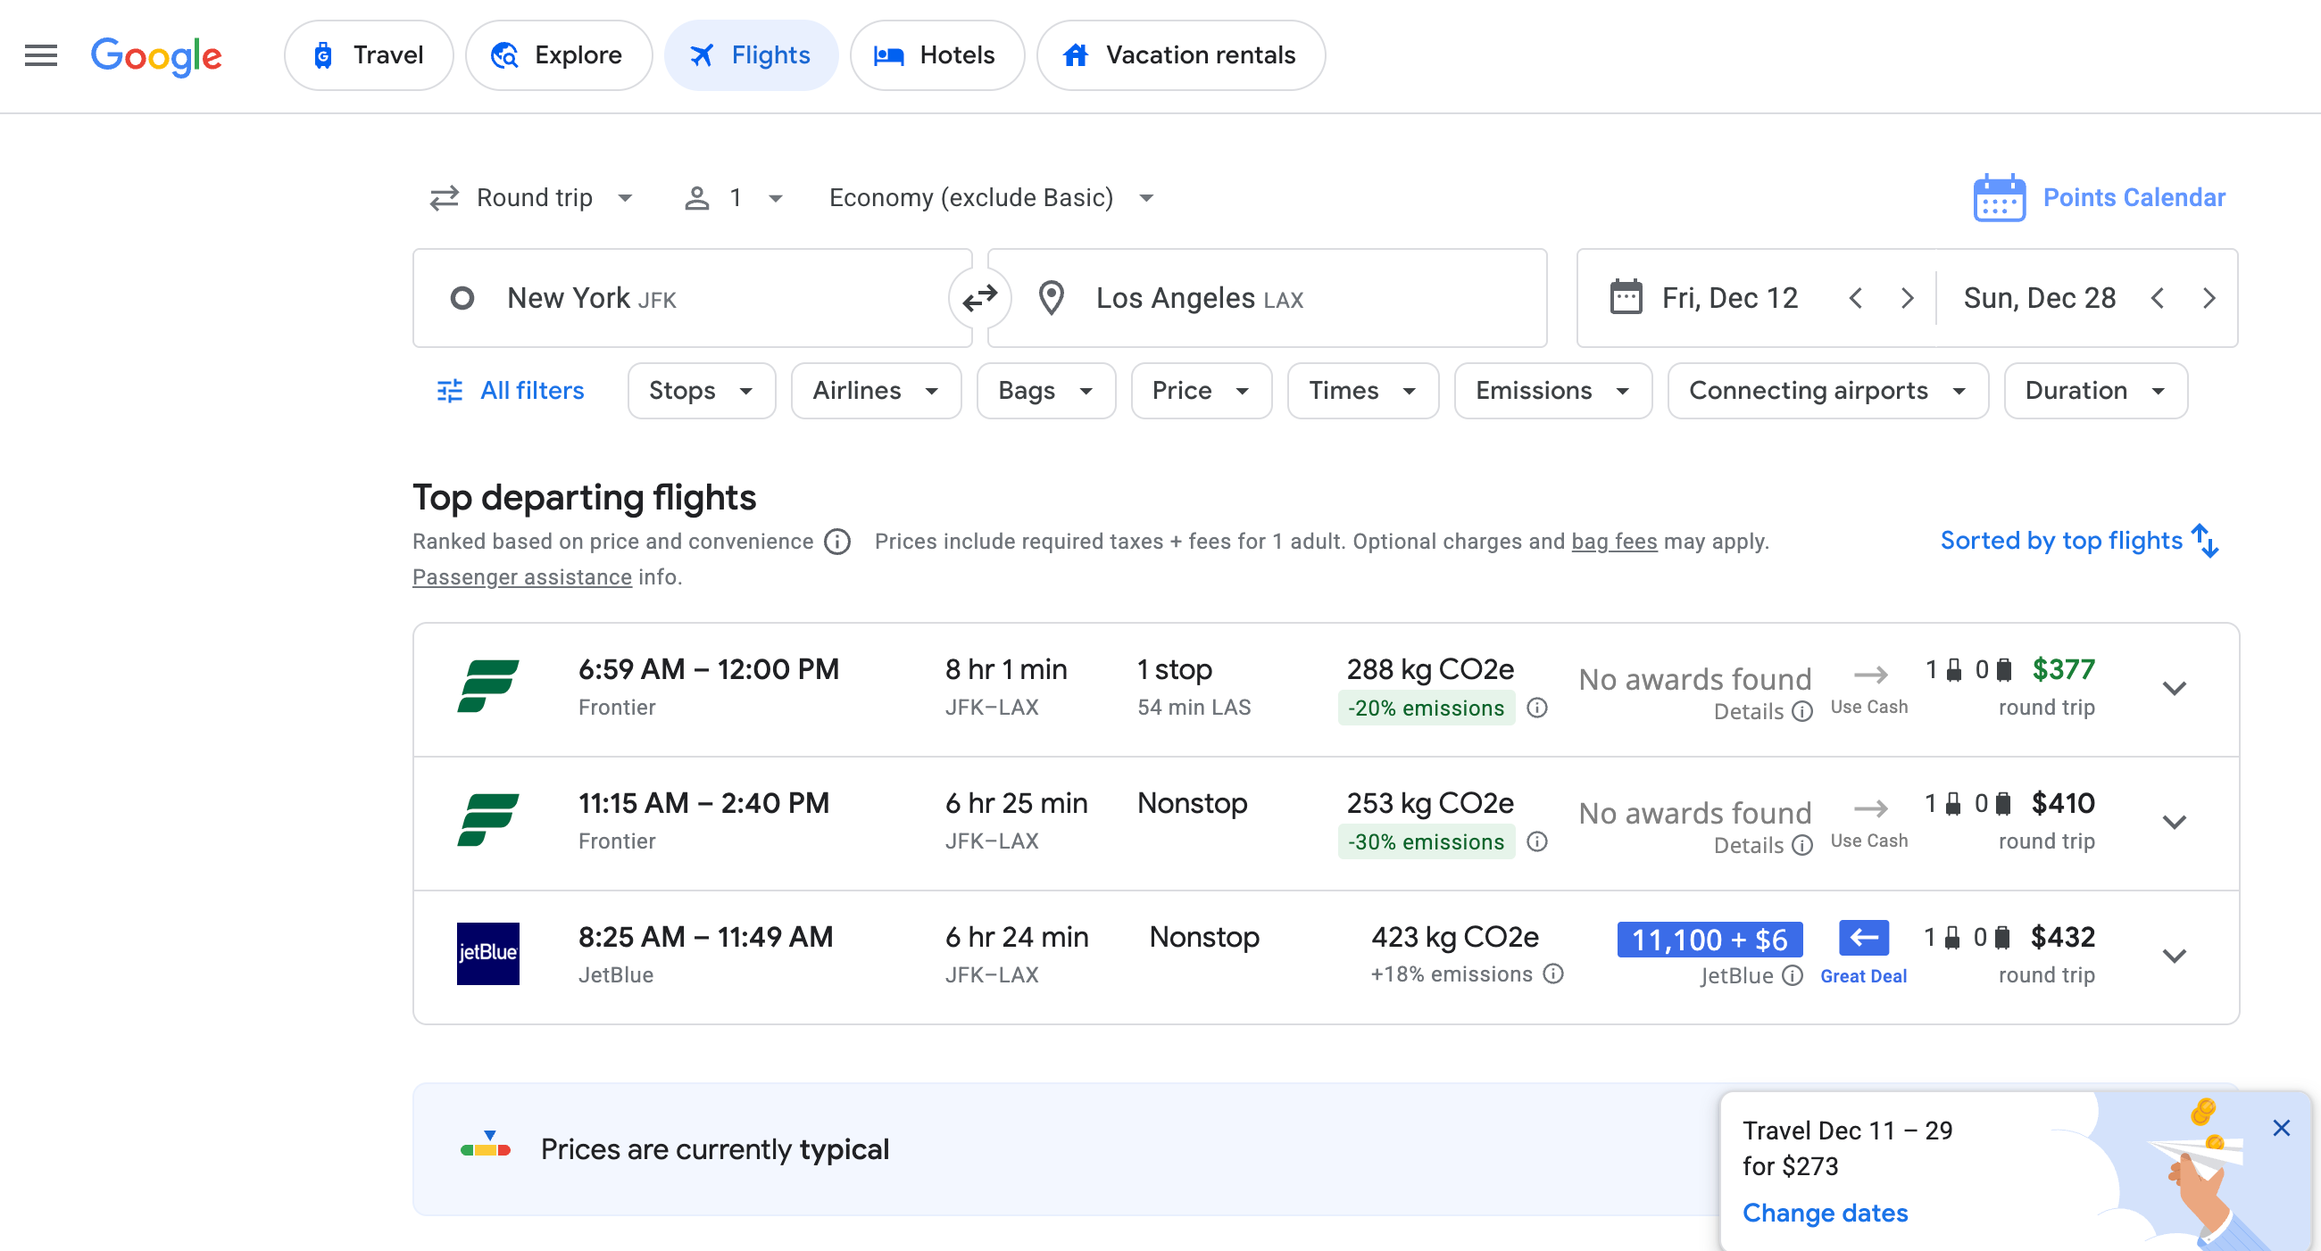
Task: Click the Sorted by top flights arrows
Action: tap(2205, 541)
